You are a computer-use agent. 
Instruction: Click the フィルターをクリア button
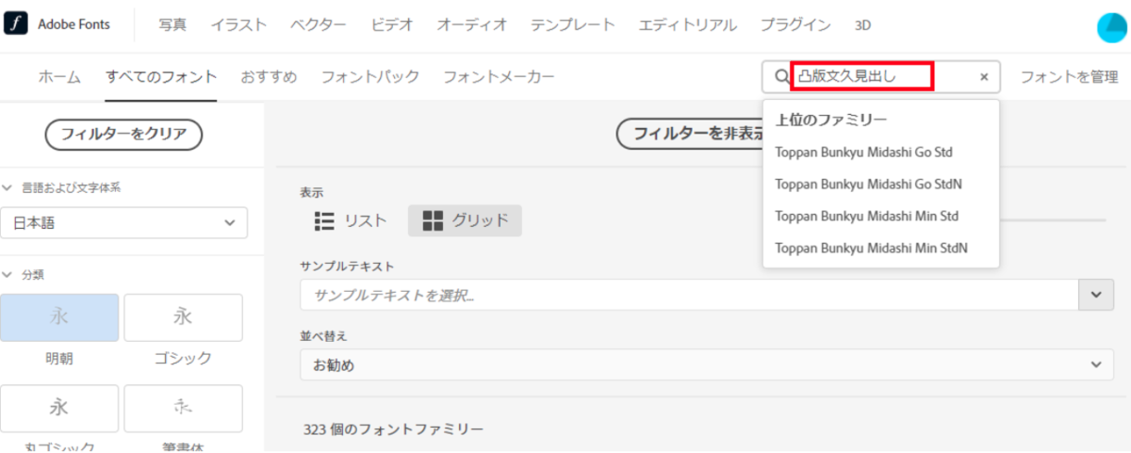point(123,134)
